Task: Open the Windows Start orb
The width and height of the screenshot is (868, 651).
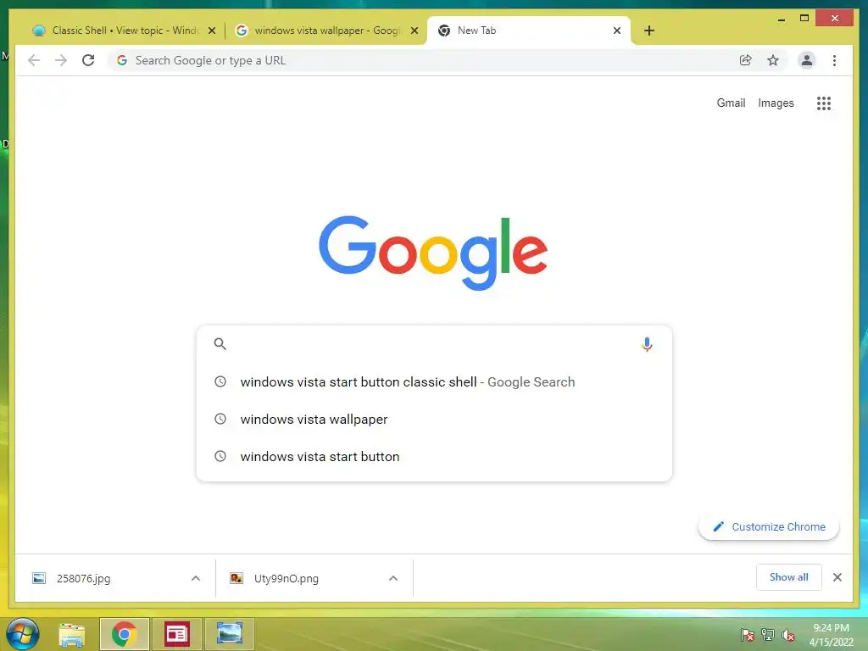Action: pos(23,634)
